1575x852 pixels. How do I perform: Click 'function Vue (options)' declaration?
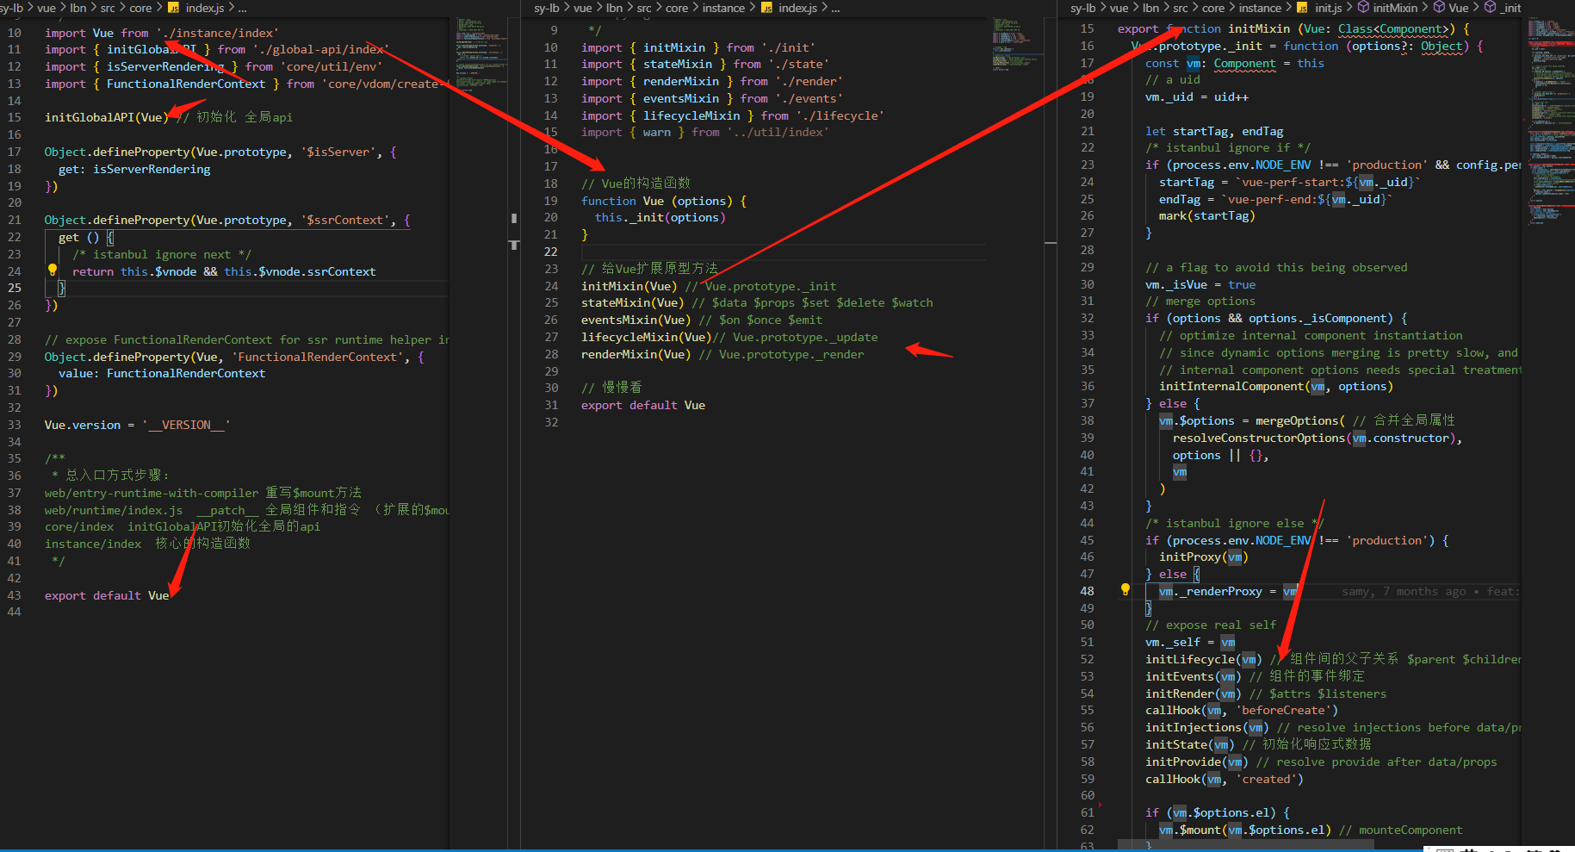(x=664, y=201)
